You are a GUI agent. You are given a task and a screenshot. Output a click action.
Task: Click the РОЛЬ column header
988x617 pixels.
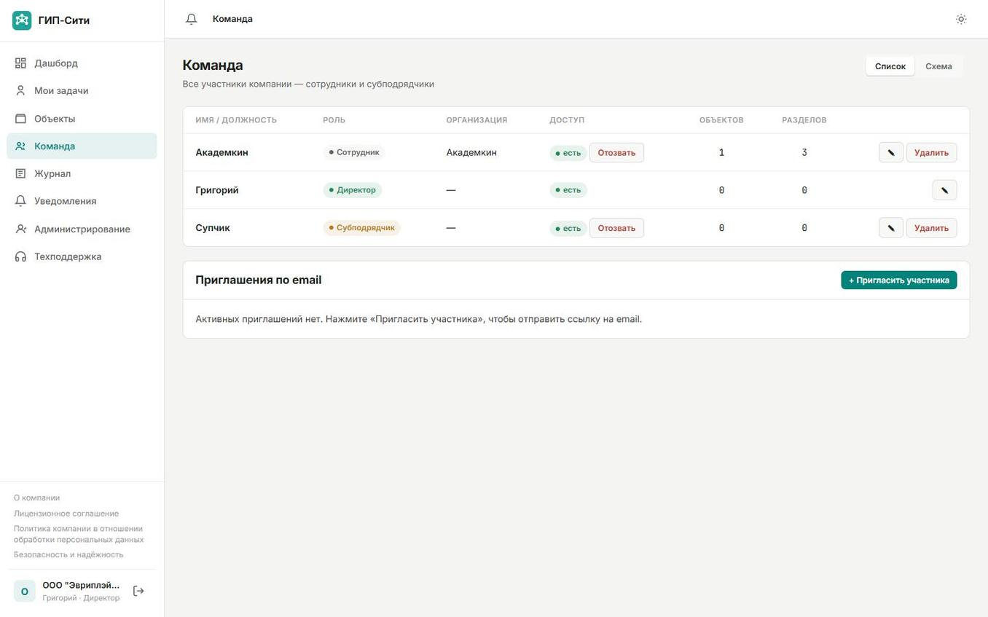coord(334,120)
